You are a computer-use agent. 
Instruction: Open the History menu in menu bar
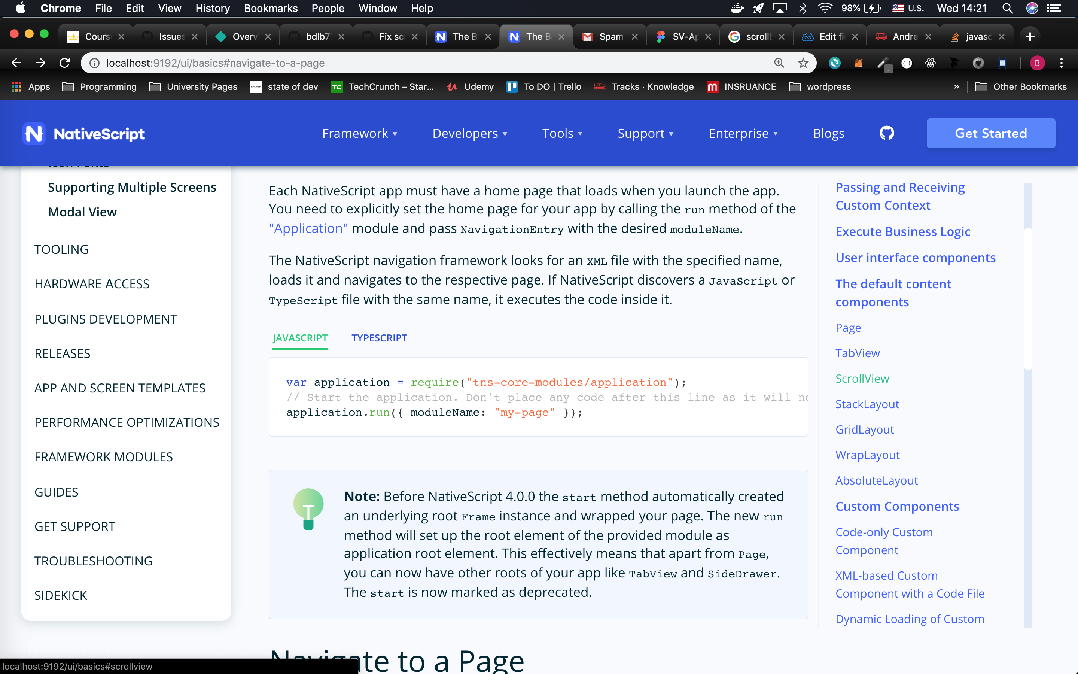tap(212, 9)
